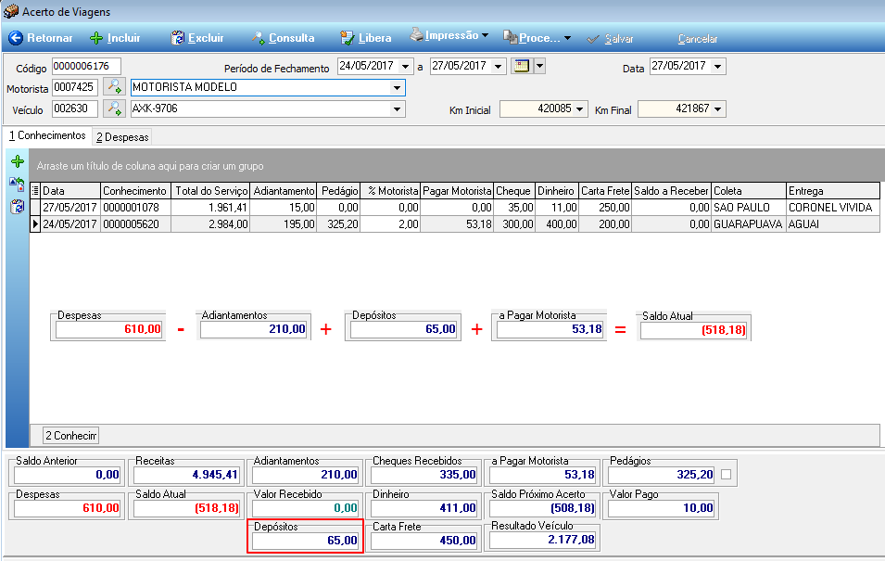
Task: Click the 2 Conhecim record count box
Action: point(70,436)
